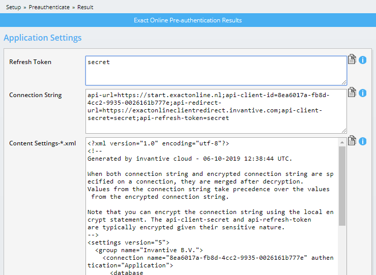Click the 'group name="Invantive B.V."' line
376x275 pixels.
pos(149,250)
